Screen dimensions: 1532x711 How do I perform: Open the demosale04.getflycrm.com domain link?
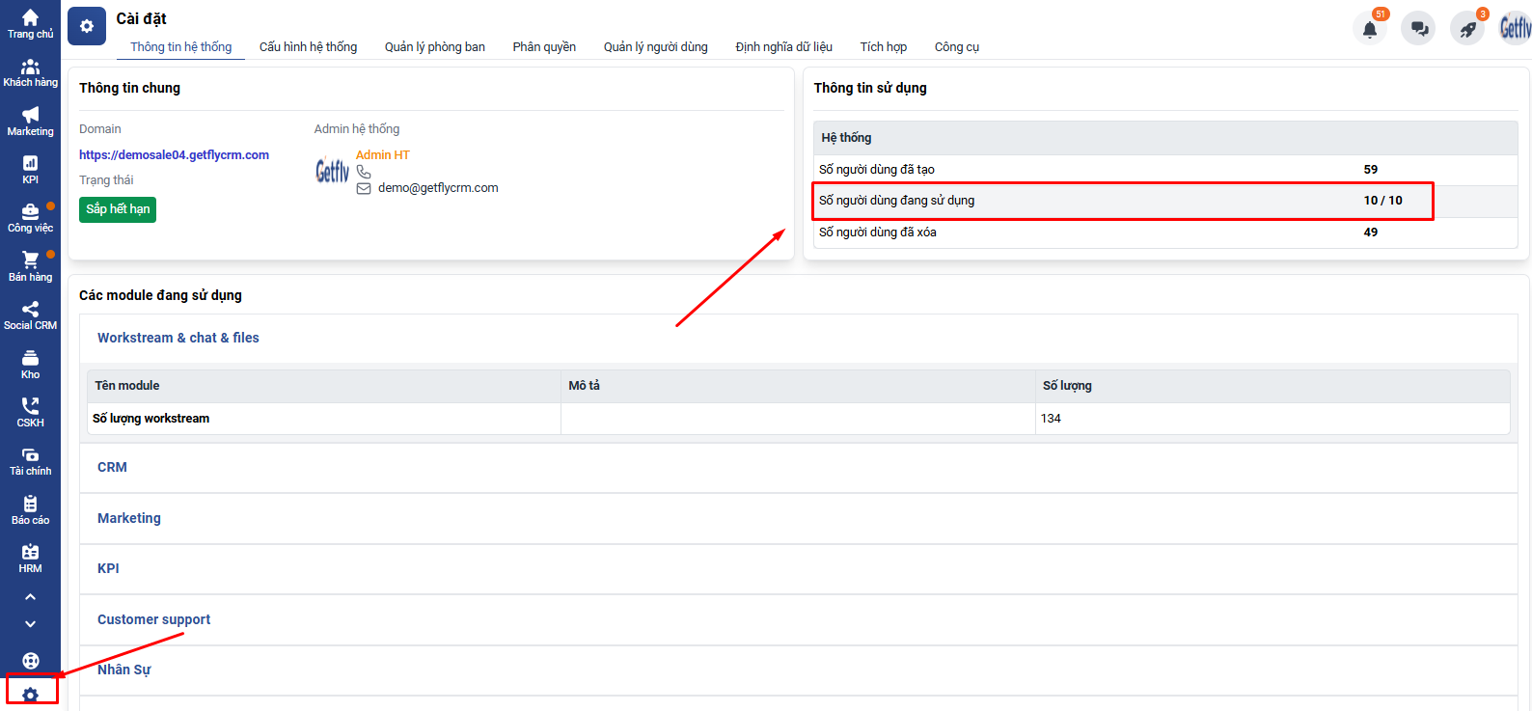(174, 154)
